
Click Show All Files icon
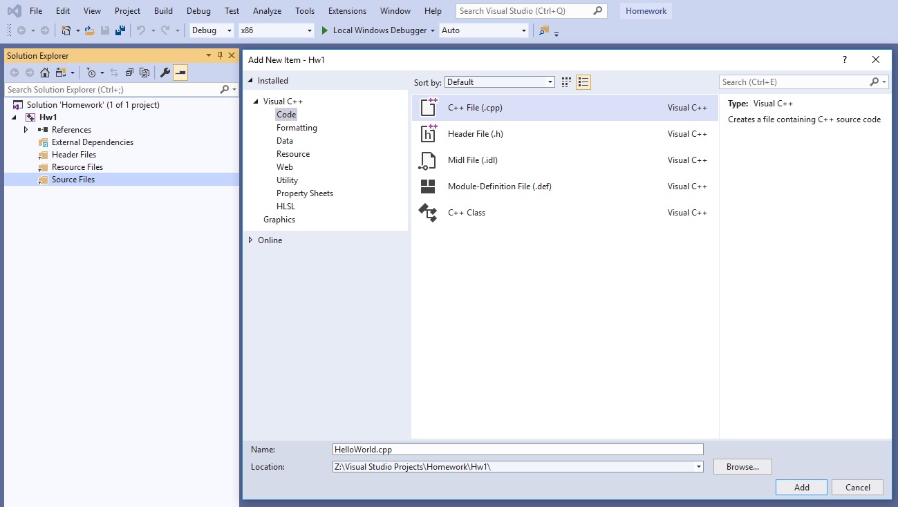point(144,73)
